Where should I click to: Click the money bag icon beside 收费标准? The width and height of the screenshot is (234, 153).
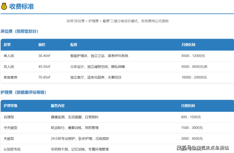[4, 6]
